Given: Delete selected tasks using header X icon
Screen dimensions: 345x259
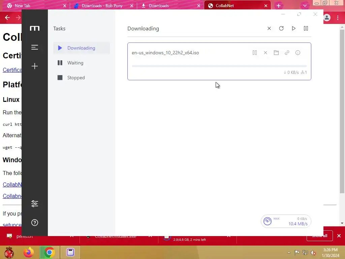Looking at the screenshot, I should tap(269, 28).
